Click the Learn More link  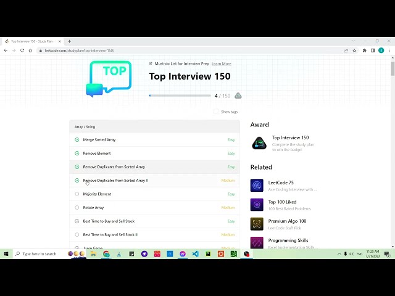221,64
